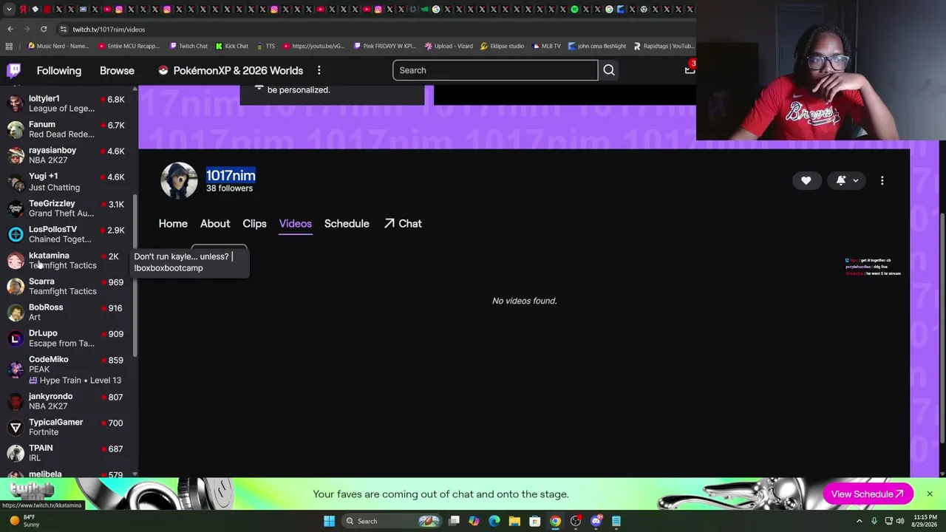This screenshot has width=946, height=532.
Task: Open Discord from the taskbar
Action: pyautogui.click(x=596, y=521)
